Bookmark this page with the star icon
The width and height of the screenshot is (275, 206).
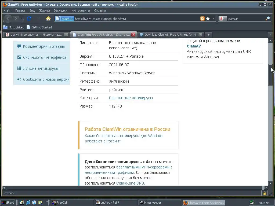(208, 19)
